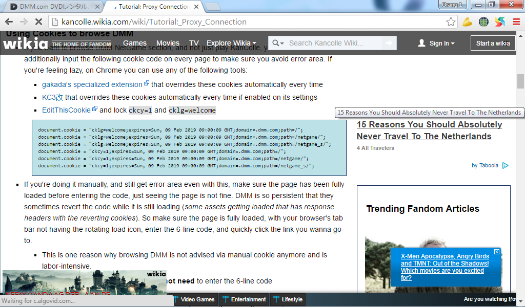Open the EditThisCookie link

66,110
